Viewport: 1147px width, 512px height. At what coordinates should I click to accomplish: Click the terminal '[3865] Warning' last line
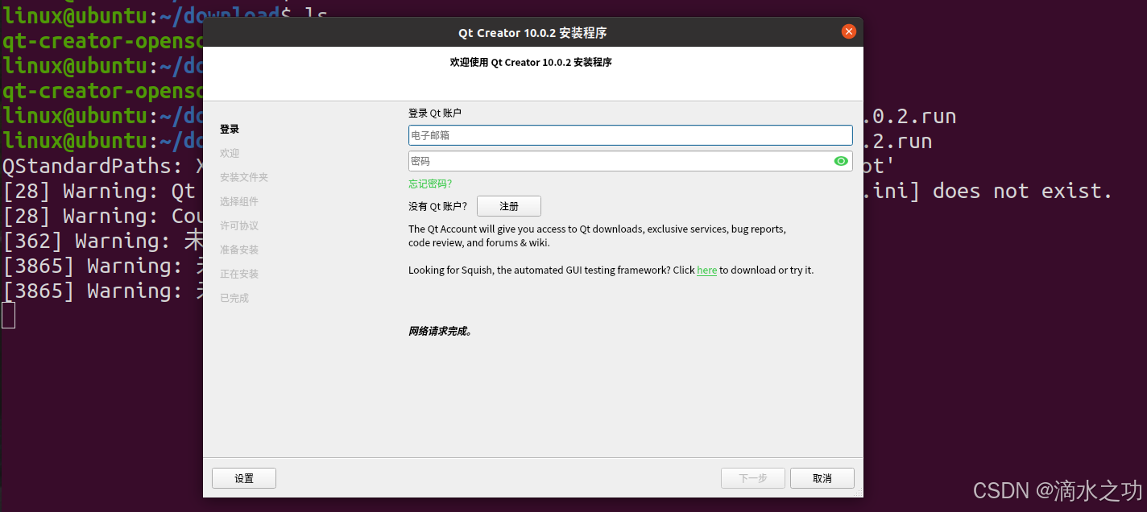click(101, 291)
